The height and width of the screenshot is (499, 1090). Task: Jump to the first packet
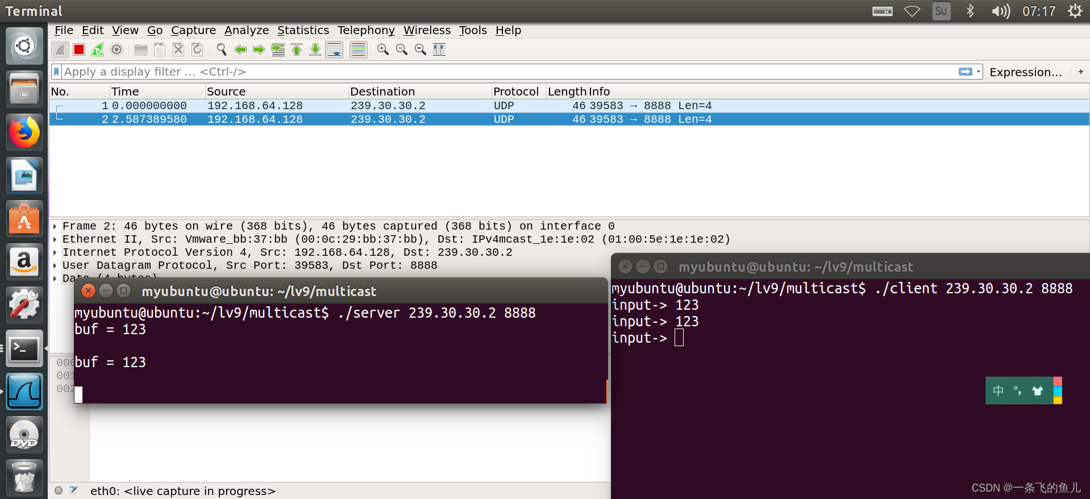[297, 50]
